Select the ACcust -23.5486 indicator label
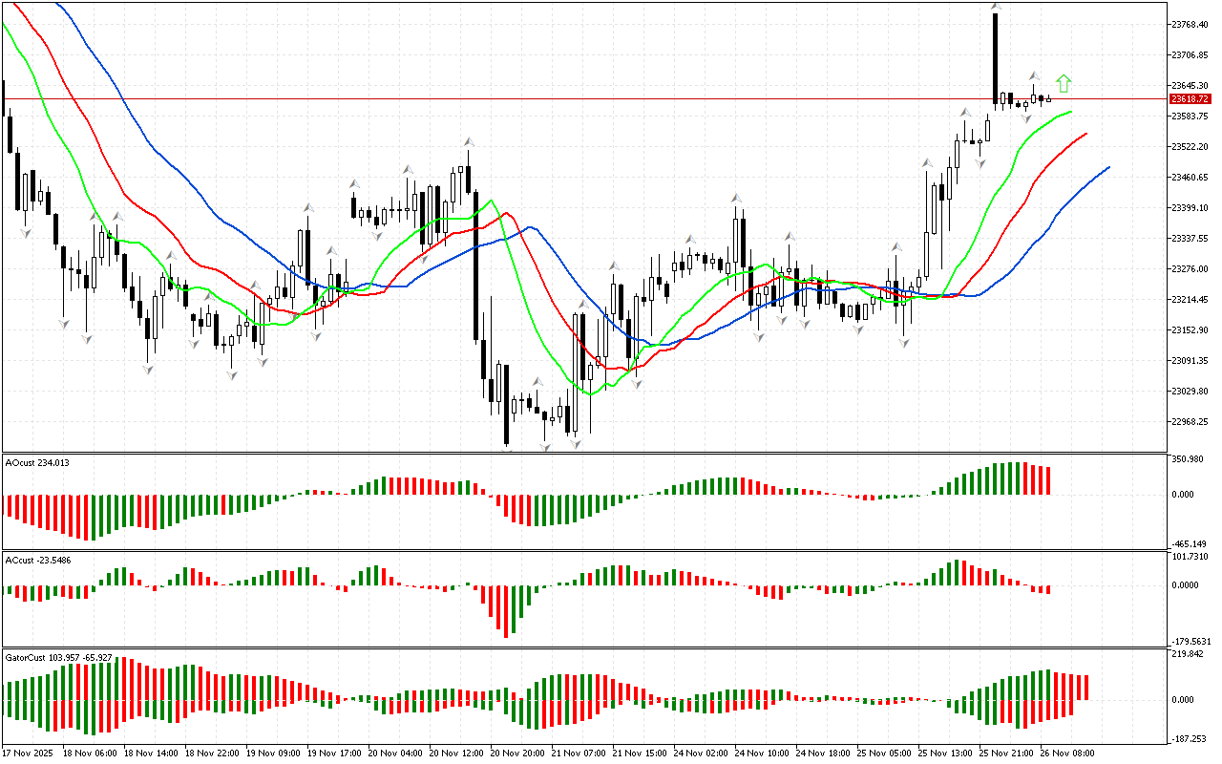Screen dimensions: 1222x764 tap(38, 560)
